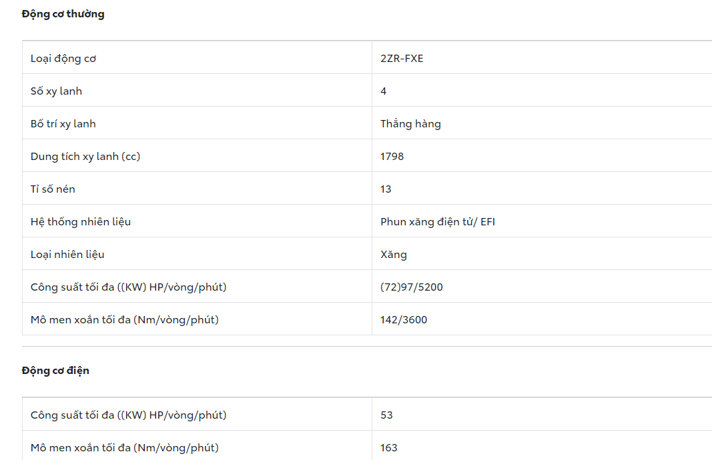Viewport: 712px width, 460px height.
Task: Click the engine type value 2ZR-FXE
Action: click(x=402, y=59)
